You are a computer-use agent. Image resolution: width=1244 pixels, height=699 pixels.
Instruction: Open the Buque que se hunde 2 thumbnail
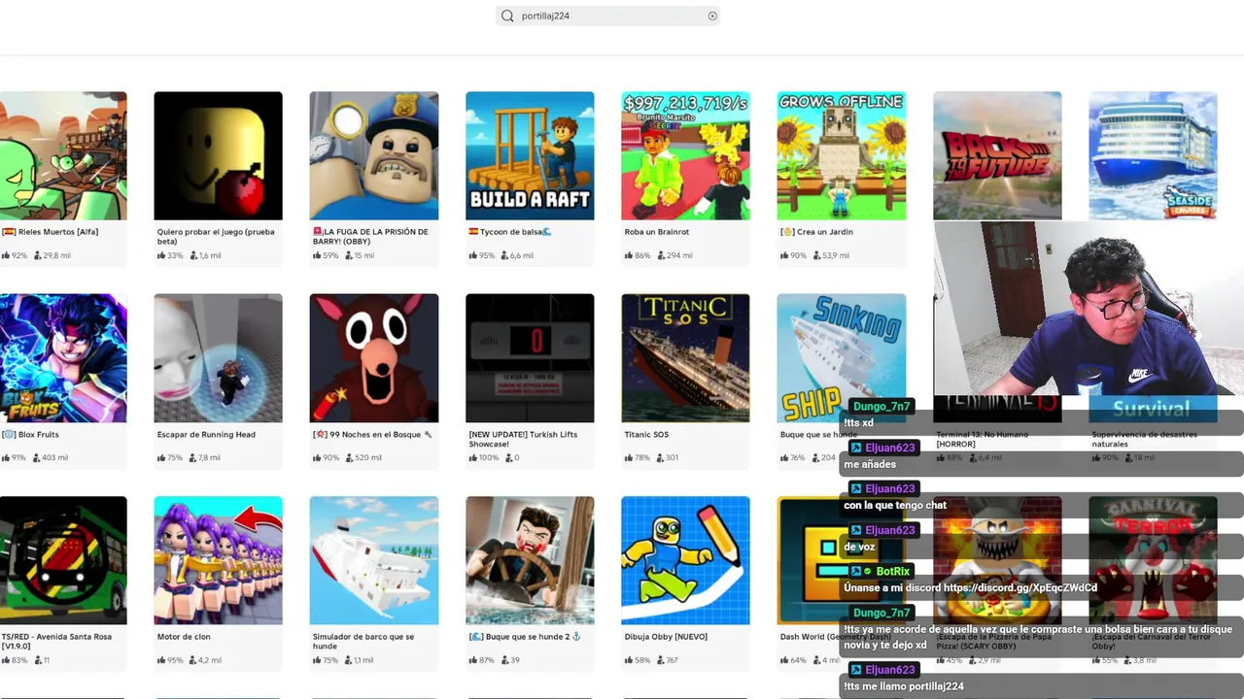click(x=530, y=560)
